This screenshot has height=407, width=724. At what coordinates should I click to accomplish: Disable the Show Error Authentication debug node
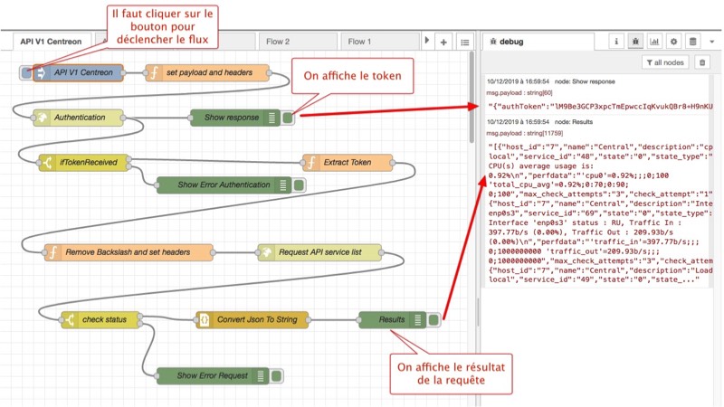coord(299,185)
